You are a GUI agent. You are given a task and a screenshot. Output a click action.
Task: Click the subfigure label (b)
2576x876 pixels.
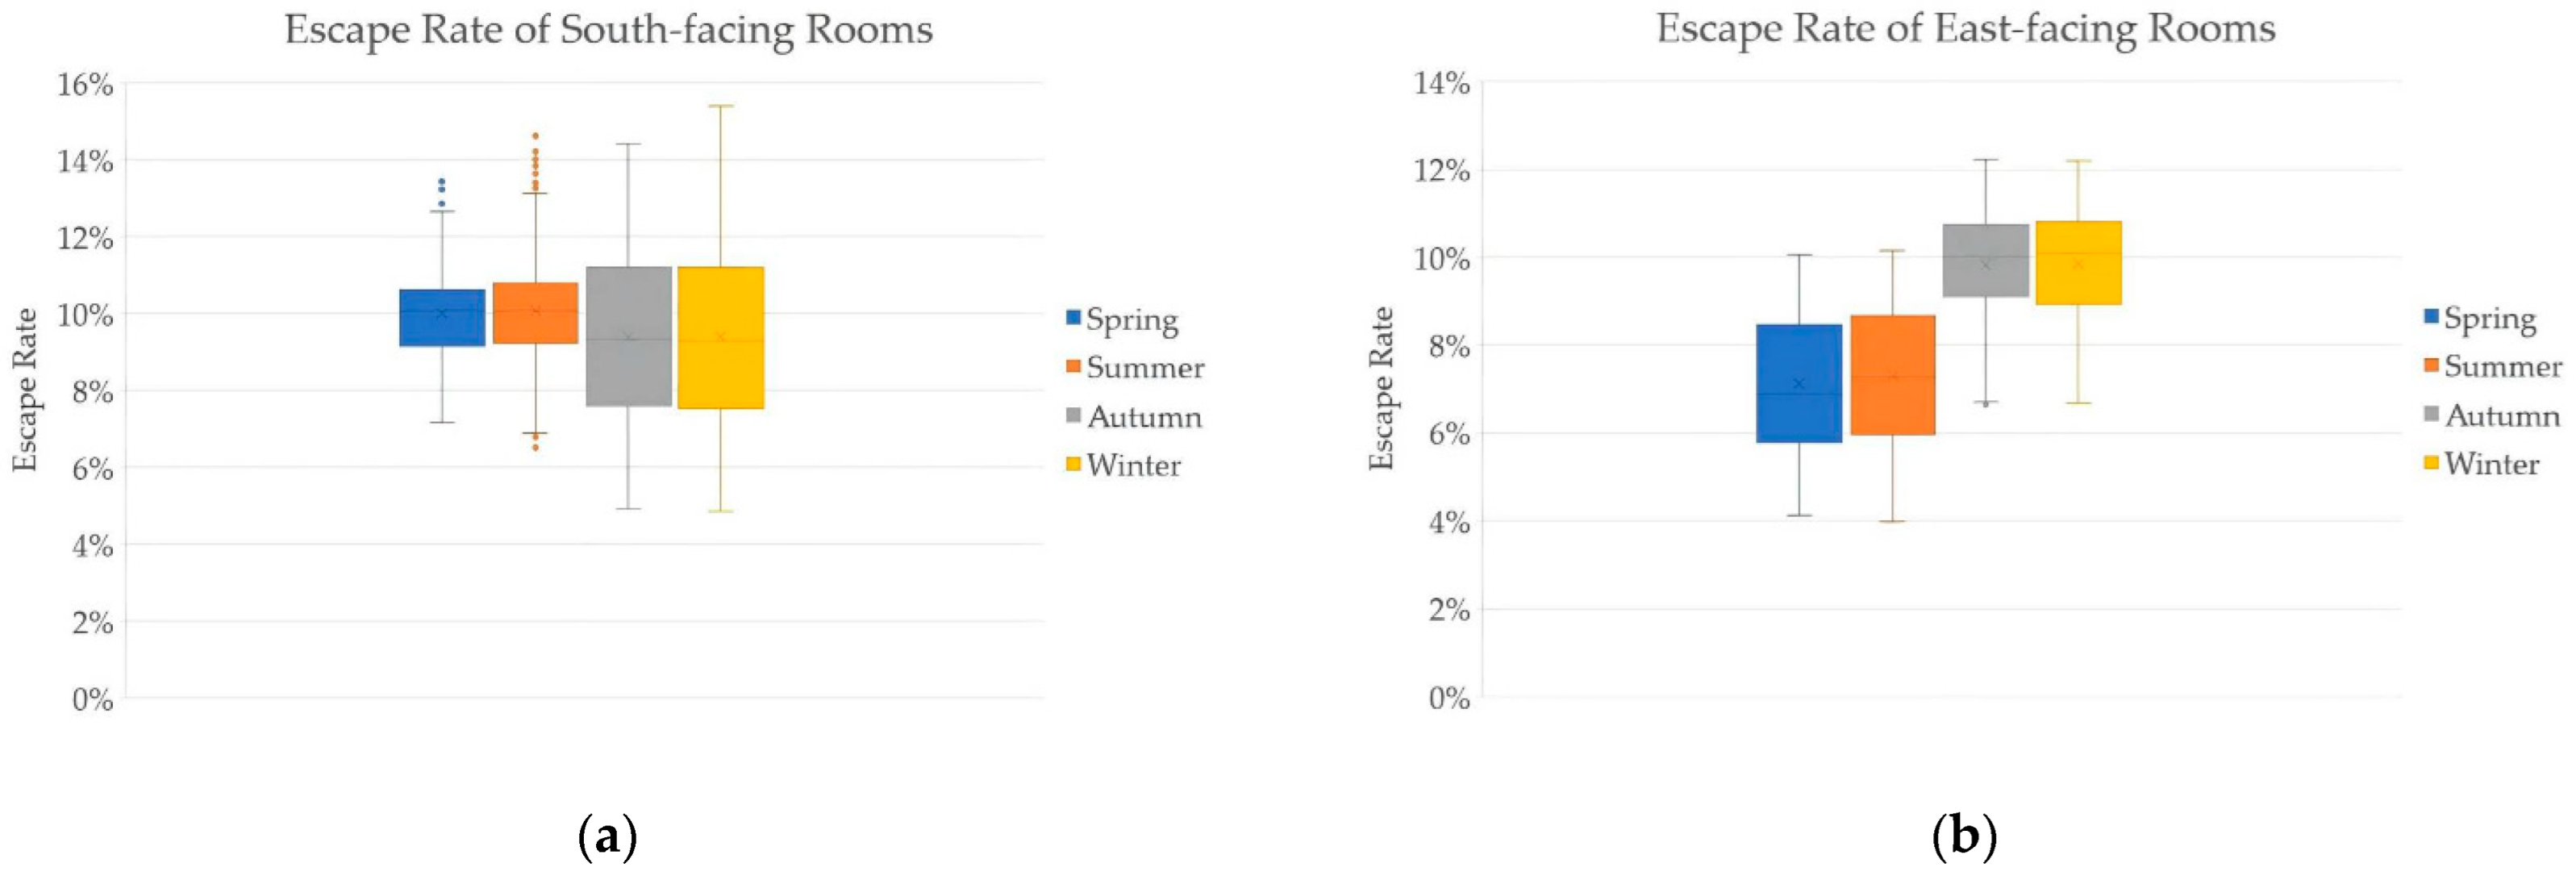point(1964,836)
